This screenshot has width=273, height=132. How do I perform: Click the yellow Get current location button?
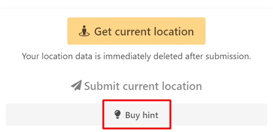point(136,31)
